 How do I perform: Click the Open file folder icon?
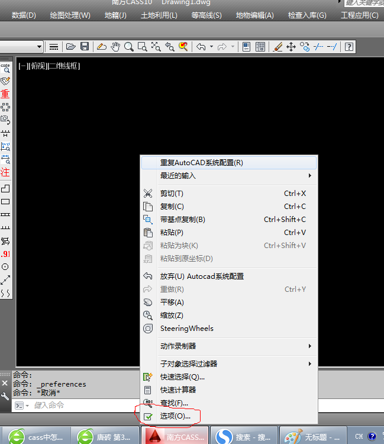(x=71, y=46)
